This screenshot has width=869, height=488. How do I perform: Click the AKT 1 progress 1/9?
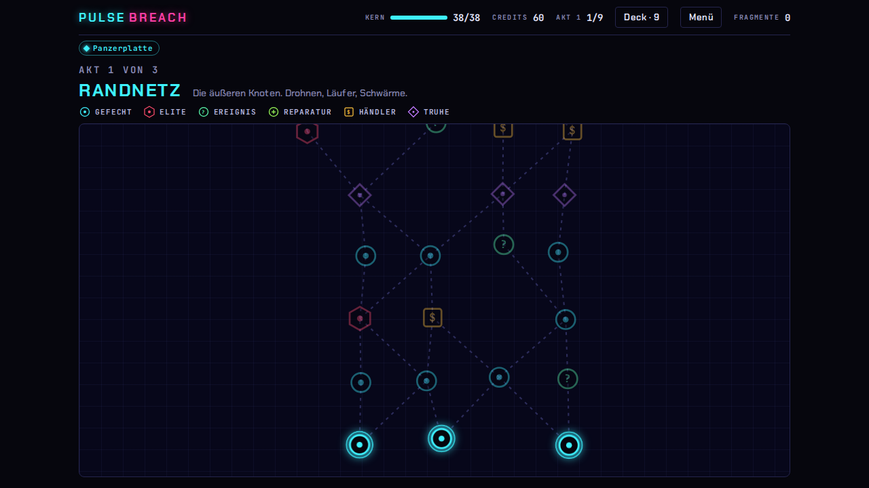coord(580,18)
